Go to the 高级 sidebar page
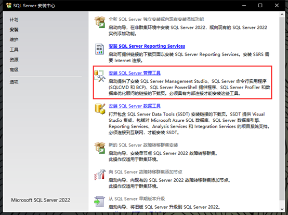288x215 pixels. 14,69
